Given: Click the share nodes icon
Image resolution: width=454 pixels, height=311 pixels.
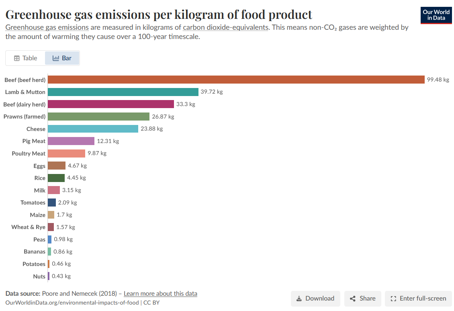Looking at the screenshot, I should pyautogui.click(x=352, y=299).
